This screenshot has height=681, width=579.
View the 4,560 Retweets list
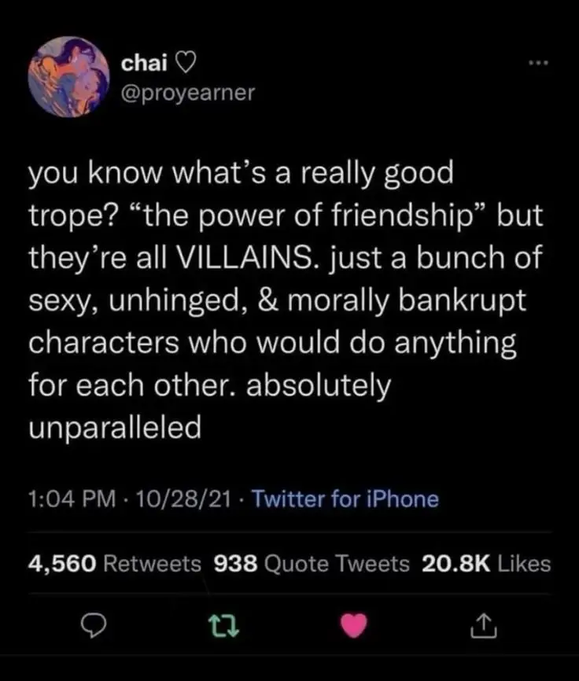(x=114, y=563)
